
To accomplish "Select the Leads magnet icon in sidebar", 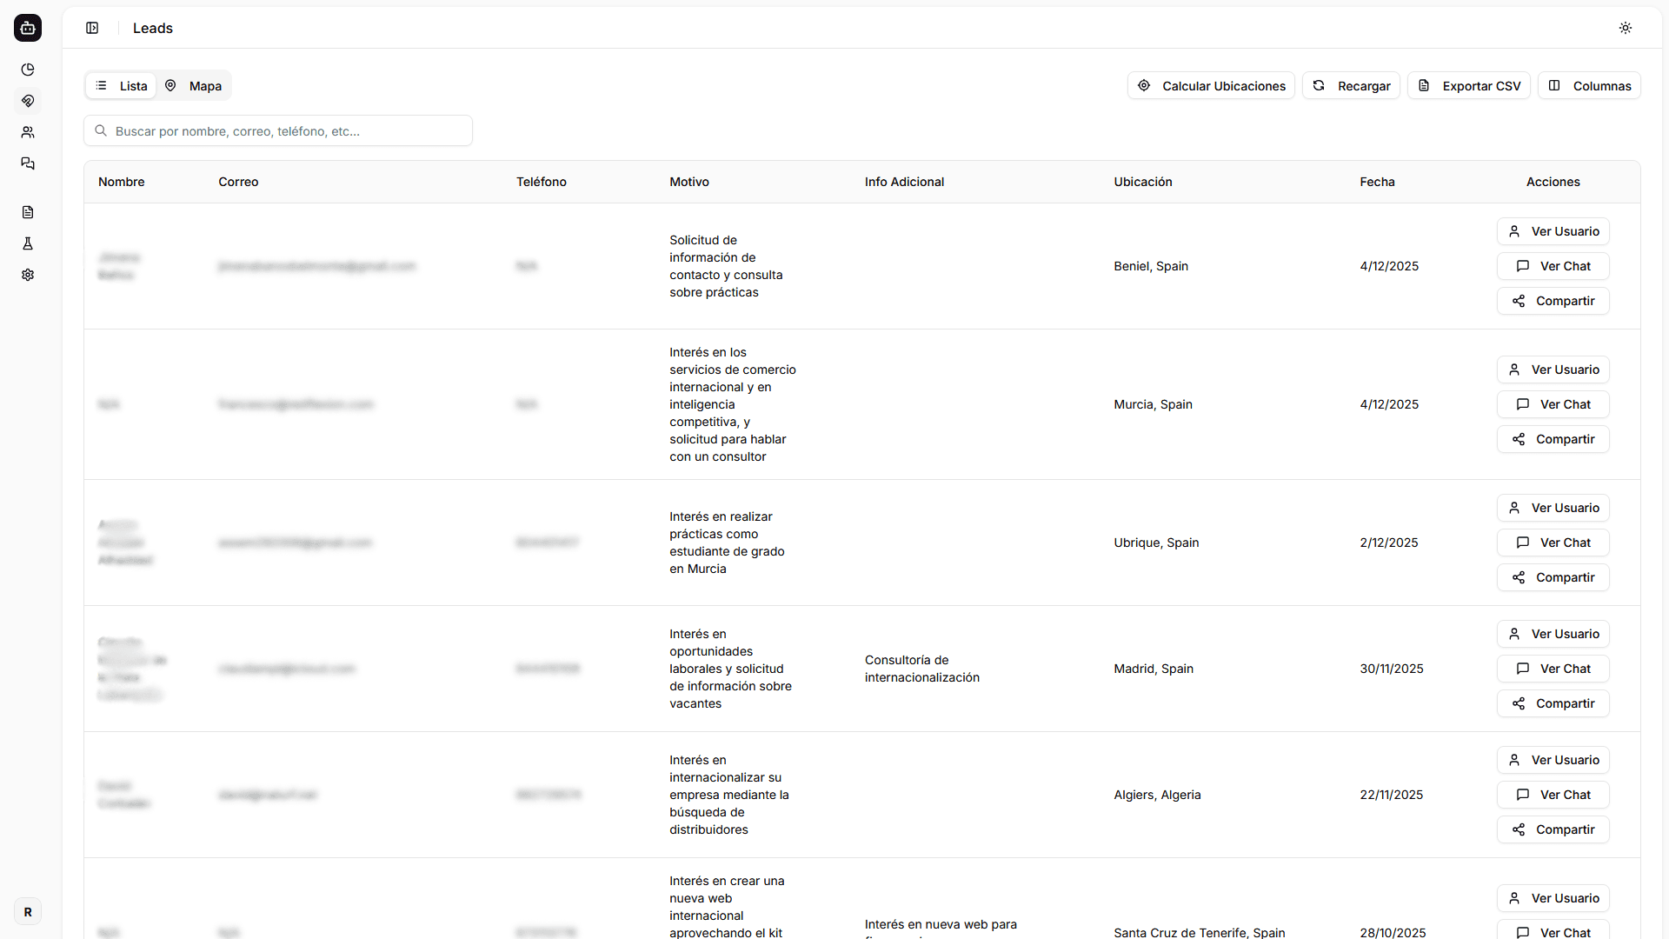I will [28, 101].
